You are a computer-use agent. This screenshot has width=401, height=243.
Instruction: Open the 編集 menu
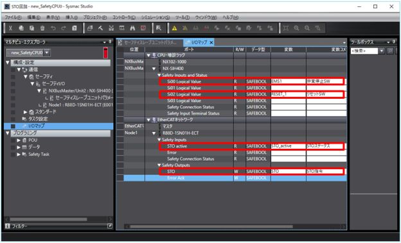pos(34,17)
